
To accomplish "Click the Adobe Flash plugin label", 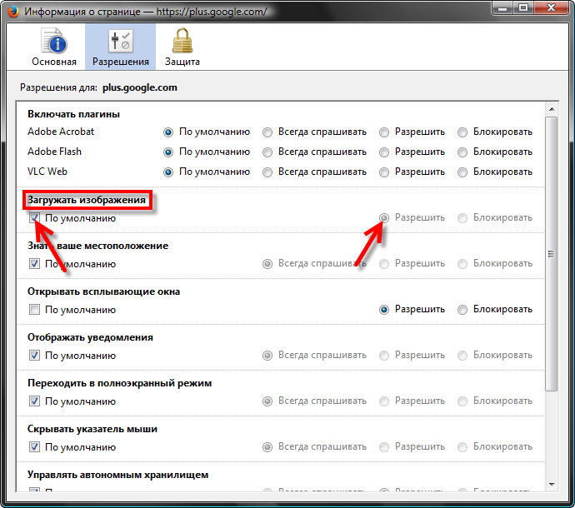I will click(x=55, y=152).
